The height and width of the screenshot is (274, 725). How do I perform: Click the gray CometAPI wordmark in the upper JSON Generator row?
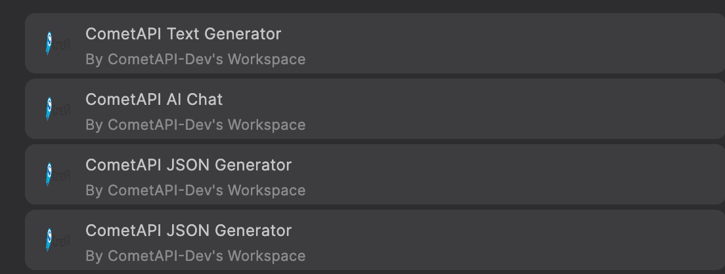coord(62,175)
